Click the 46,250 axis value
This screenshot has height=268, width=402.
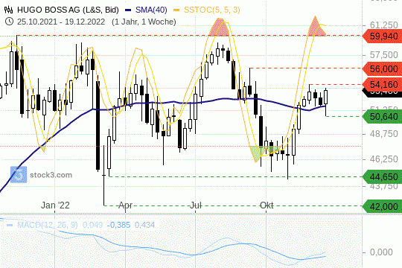[x=384, y=159]
